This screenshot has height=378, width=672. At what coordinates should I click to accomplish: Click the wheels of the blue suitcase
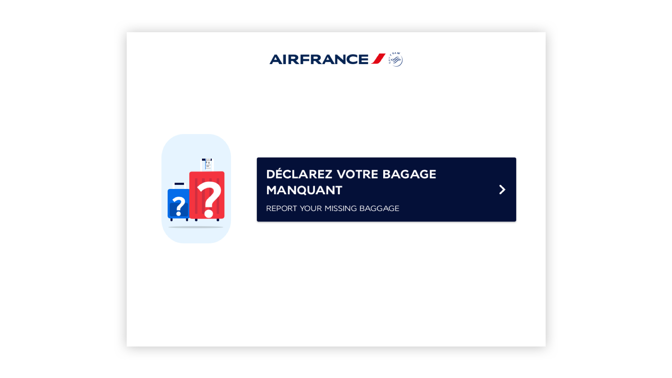pyautogui.click(x=179, y=220)
